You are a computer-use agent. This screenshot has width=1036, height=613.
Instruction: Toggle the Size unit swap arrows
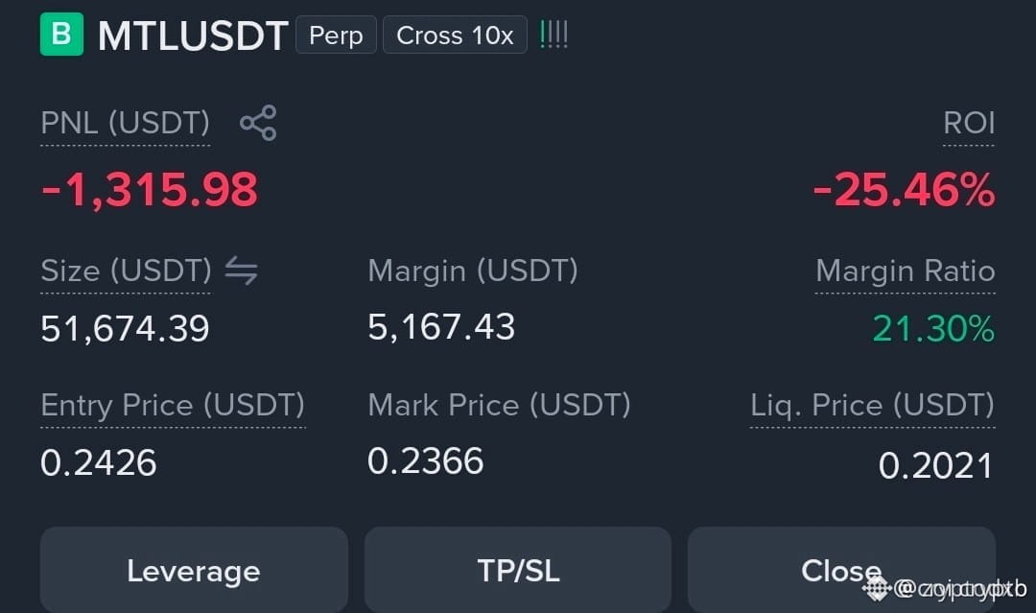(x=241, y=271)
